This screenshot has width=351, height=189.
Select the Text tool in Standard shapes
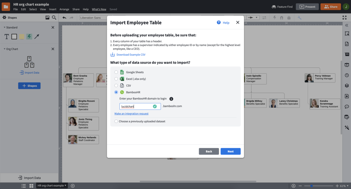click(6, 36)
